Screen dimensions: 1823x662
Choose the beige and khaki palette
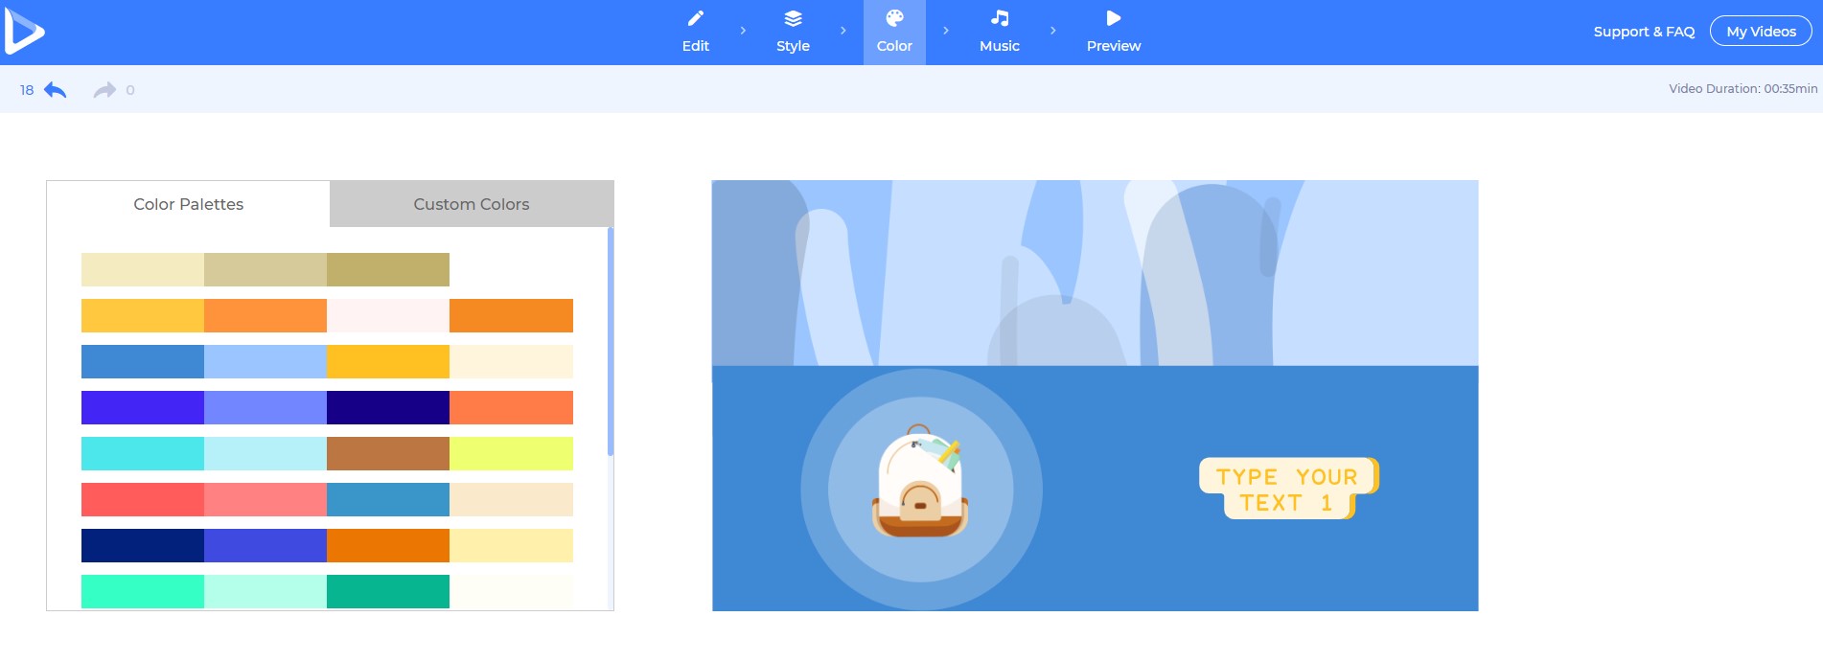click(x=265, y=270)
